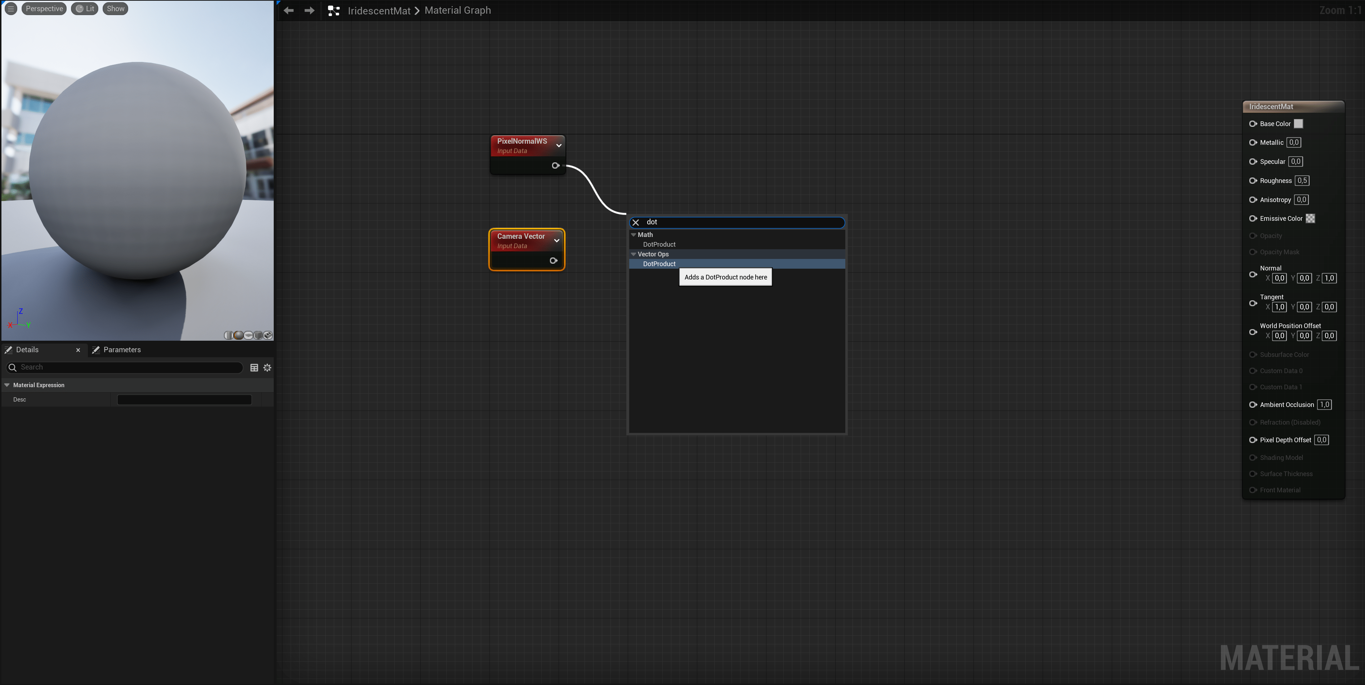Collapse the PixelNormalWS node chevron

pyautogui.click(x=559, y=146)
